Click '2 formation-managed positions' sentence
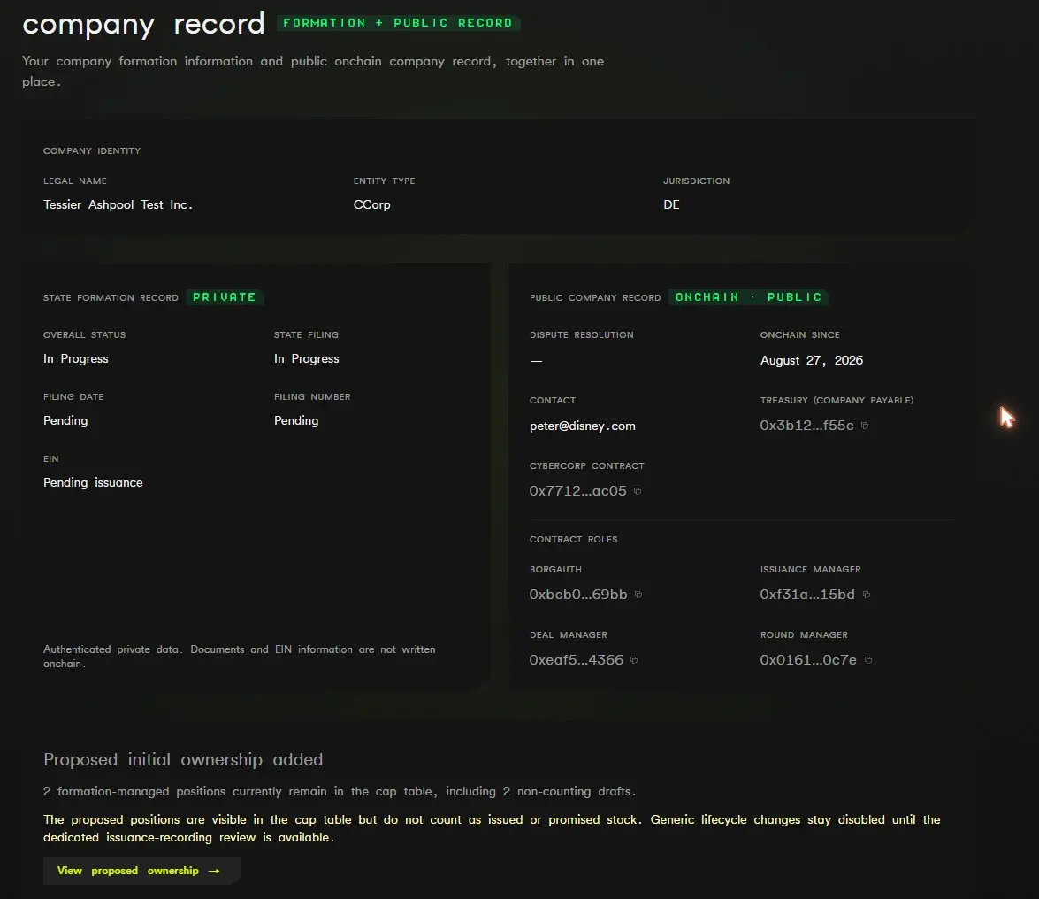1039x899 pixels. pyautogui.click(x=340, y=792)
